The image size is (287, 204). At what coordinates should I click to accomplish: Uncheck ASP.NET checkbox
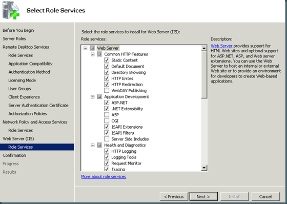point(107,103)
